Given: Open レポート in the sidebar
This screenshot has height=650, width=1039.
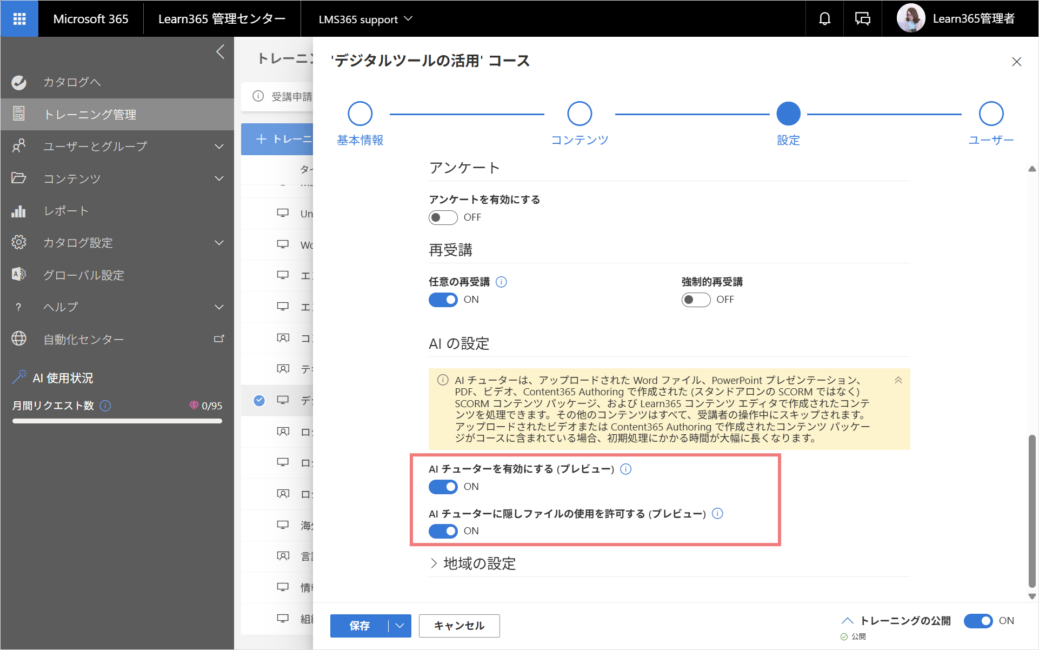Looking at the screenshot, I should [x=117, y=210].
